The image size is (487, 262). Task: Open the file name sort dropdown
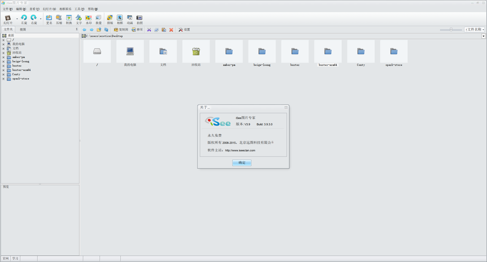coord(474,30)
